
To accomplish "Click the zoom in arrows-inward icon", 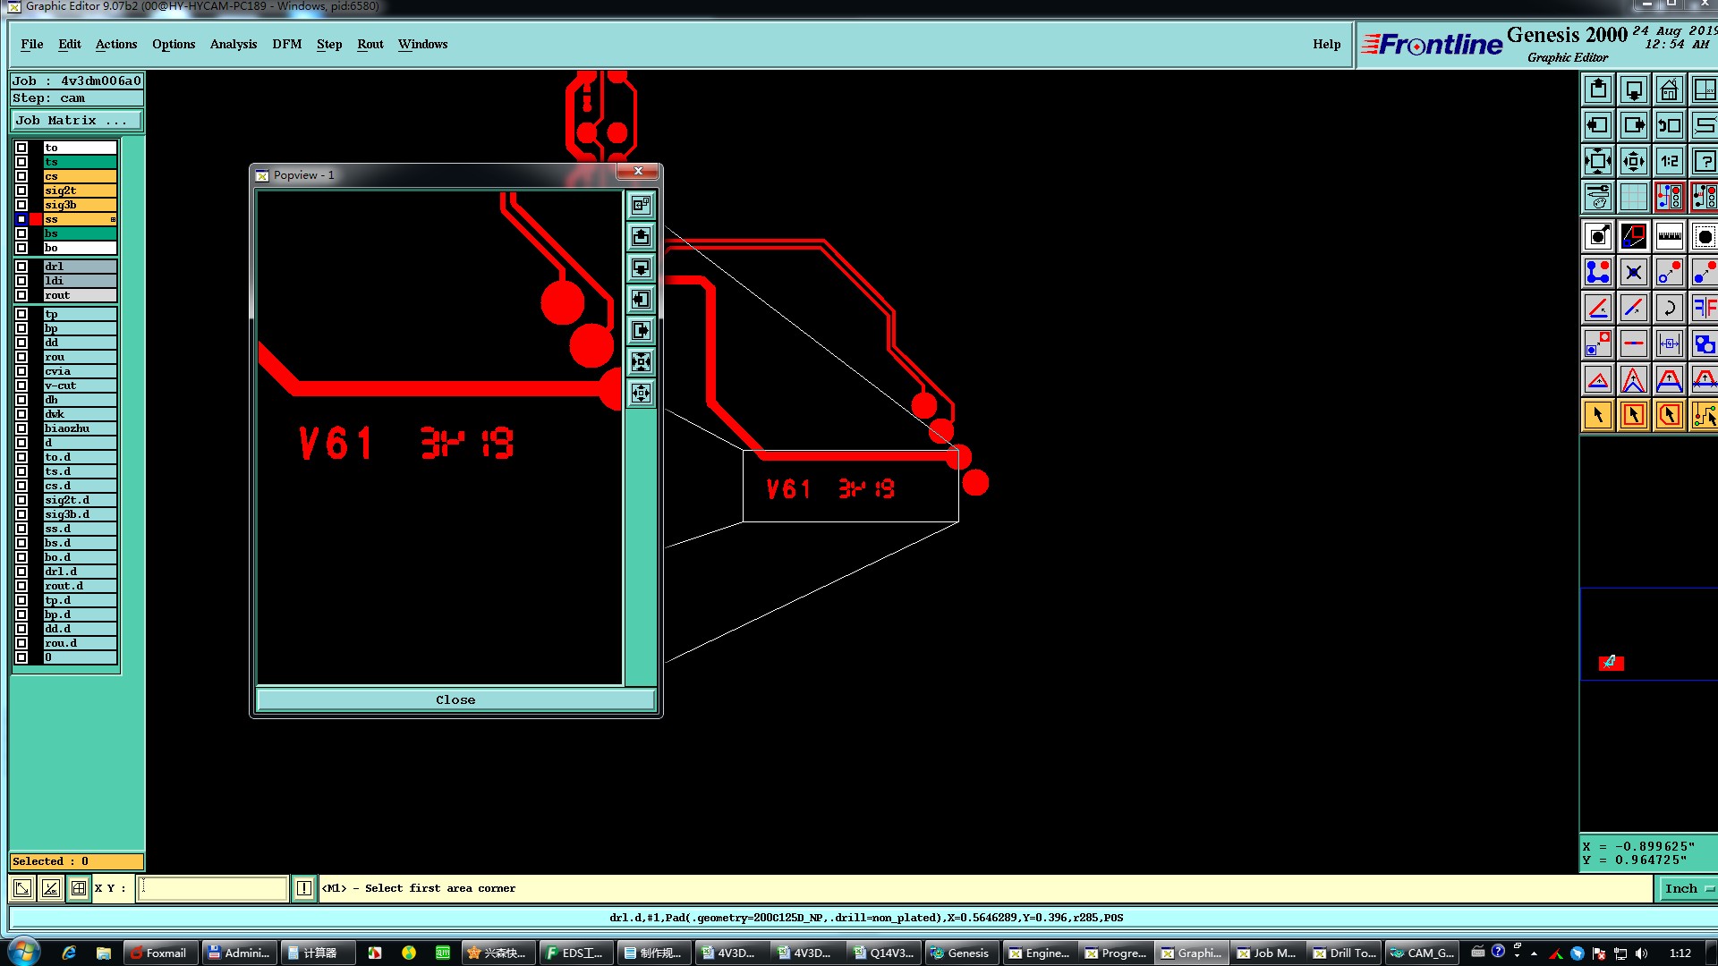I will 1598,161.
